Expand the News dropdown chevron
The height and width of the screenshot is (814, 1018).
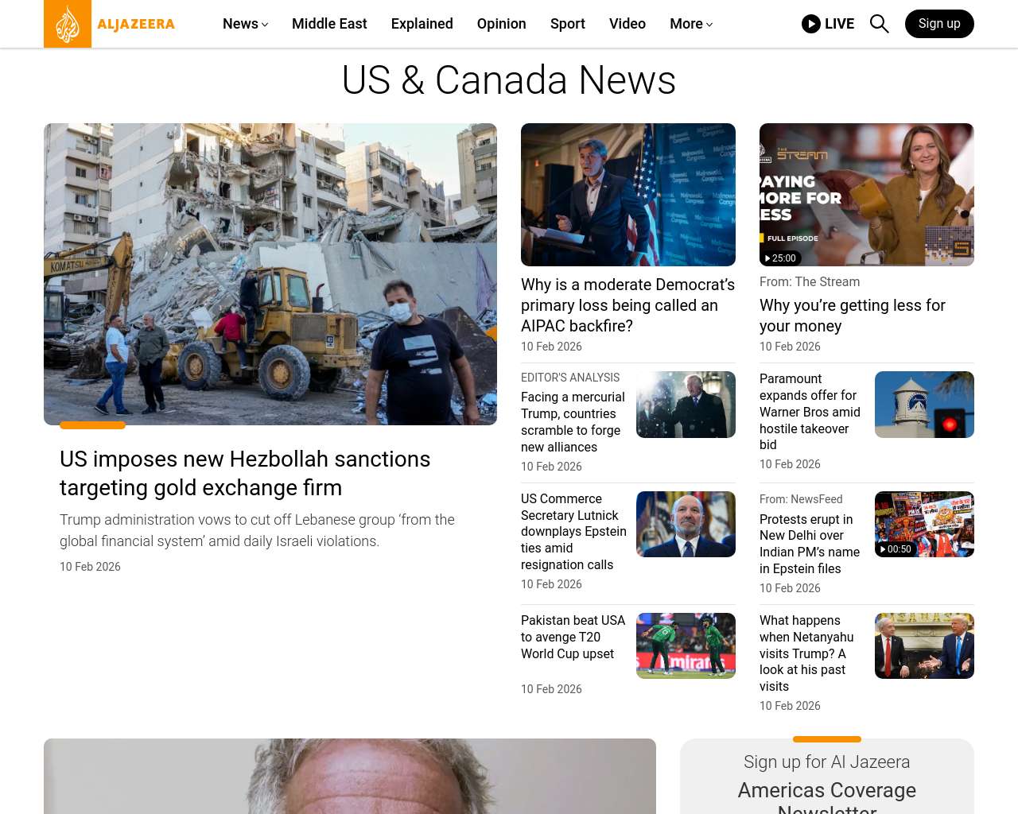pyautogui.click(x=265, y=25)
